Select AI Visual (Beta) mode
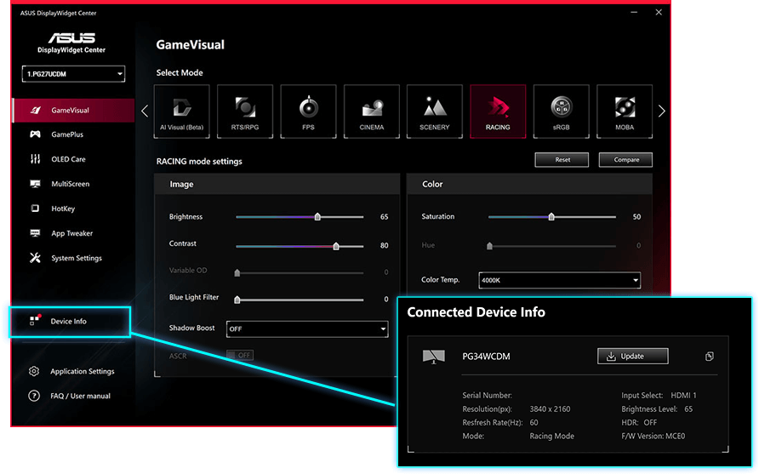This screenshot has height=474, width=759. point(182,111)
